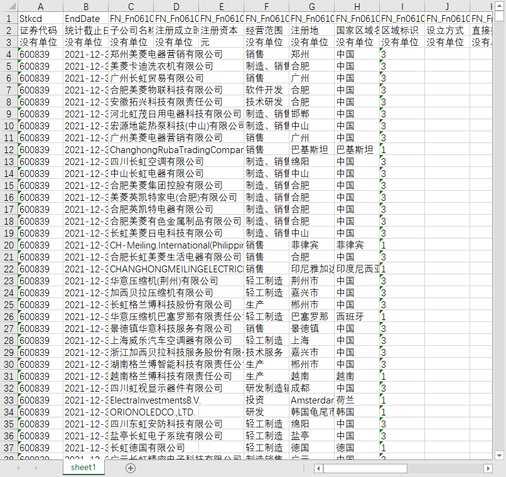The image size is (506, 477).
Task: Click the 长虹德国有限公司 cell
Action: [x=148, y=448]
